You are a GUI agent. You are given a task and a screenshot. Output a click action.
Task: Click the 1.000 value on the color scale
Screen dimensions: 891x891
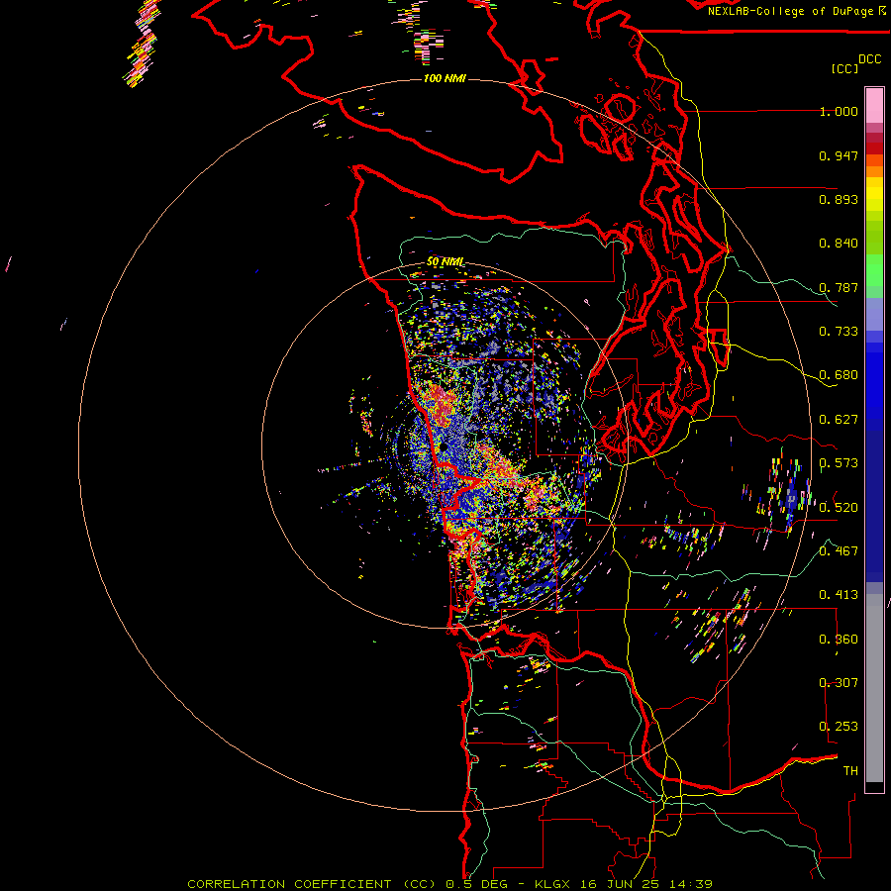tap(839, 111)
